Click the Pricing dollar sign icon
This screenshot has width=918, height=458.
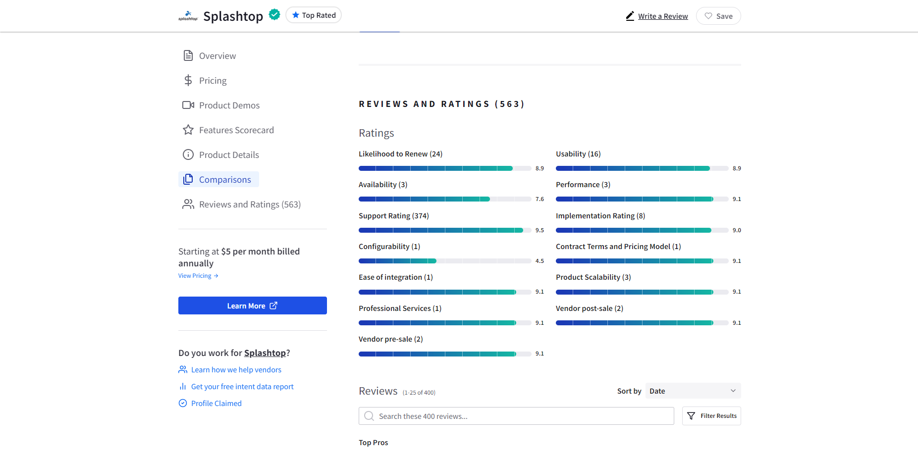(x=188, y=80)
